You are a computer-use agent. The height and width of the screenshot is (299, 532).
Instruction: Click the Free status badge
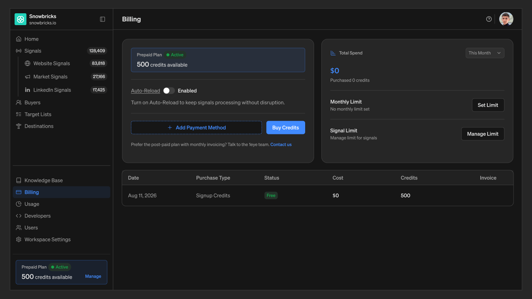(271, 196)
